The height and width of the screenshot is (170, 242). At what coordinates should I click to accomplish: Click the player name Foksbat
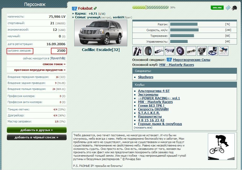(85, 8)
